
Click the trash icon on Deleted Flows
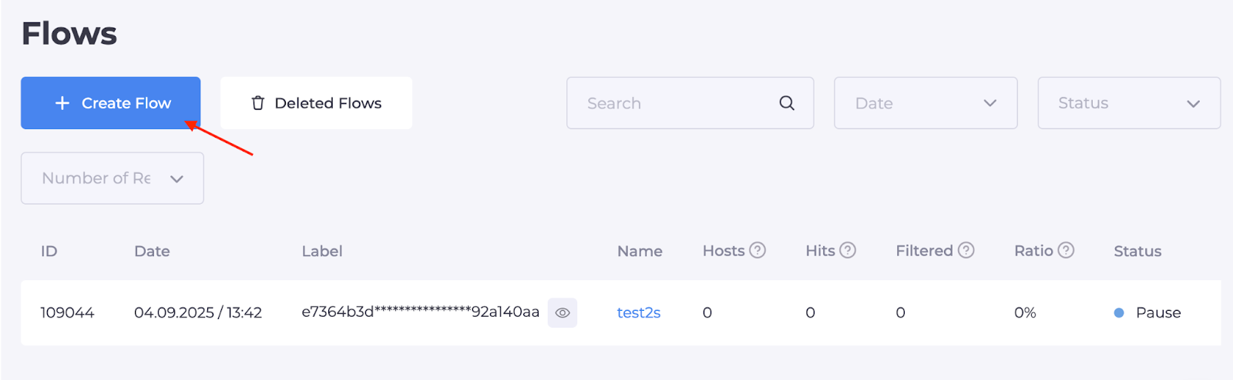[x=258, y=103]
